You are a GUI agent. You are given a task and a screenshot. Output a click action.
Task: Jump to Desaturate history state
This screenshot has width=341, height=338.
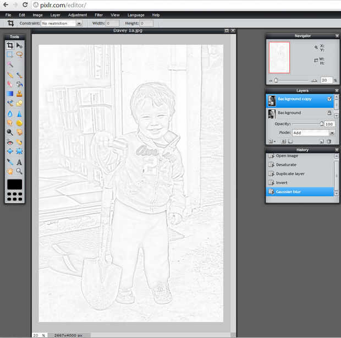pyautogui.click(x=286, y=165)
